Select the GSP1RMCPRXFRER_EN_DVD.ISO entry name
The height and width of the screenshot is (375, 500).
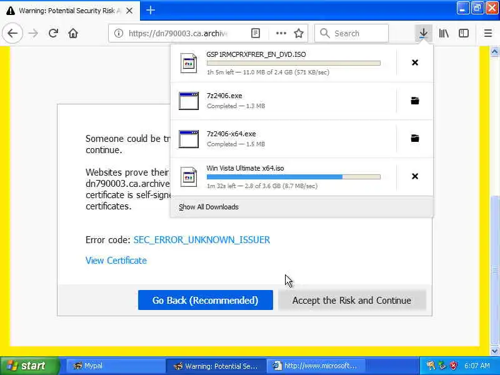pos(256,54)
